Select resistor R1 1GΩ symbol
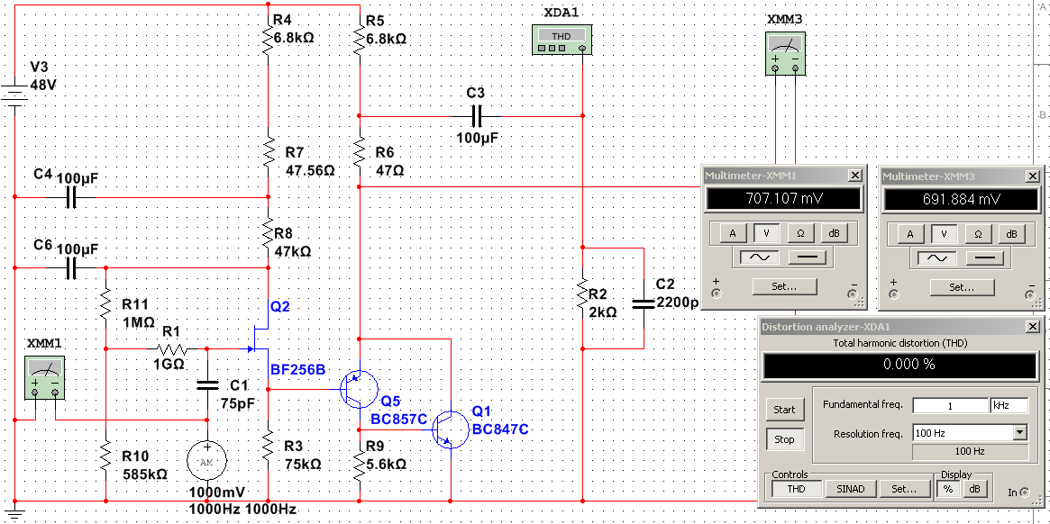The height and width of the screenshot is (524, 1050). click(170, 348)
